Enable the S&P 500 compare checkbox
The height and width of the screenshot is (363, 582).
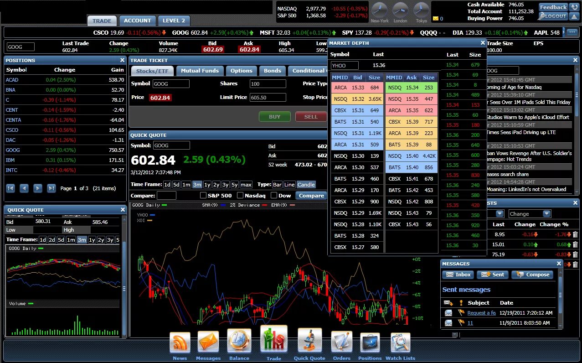tap(203, 196)
